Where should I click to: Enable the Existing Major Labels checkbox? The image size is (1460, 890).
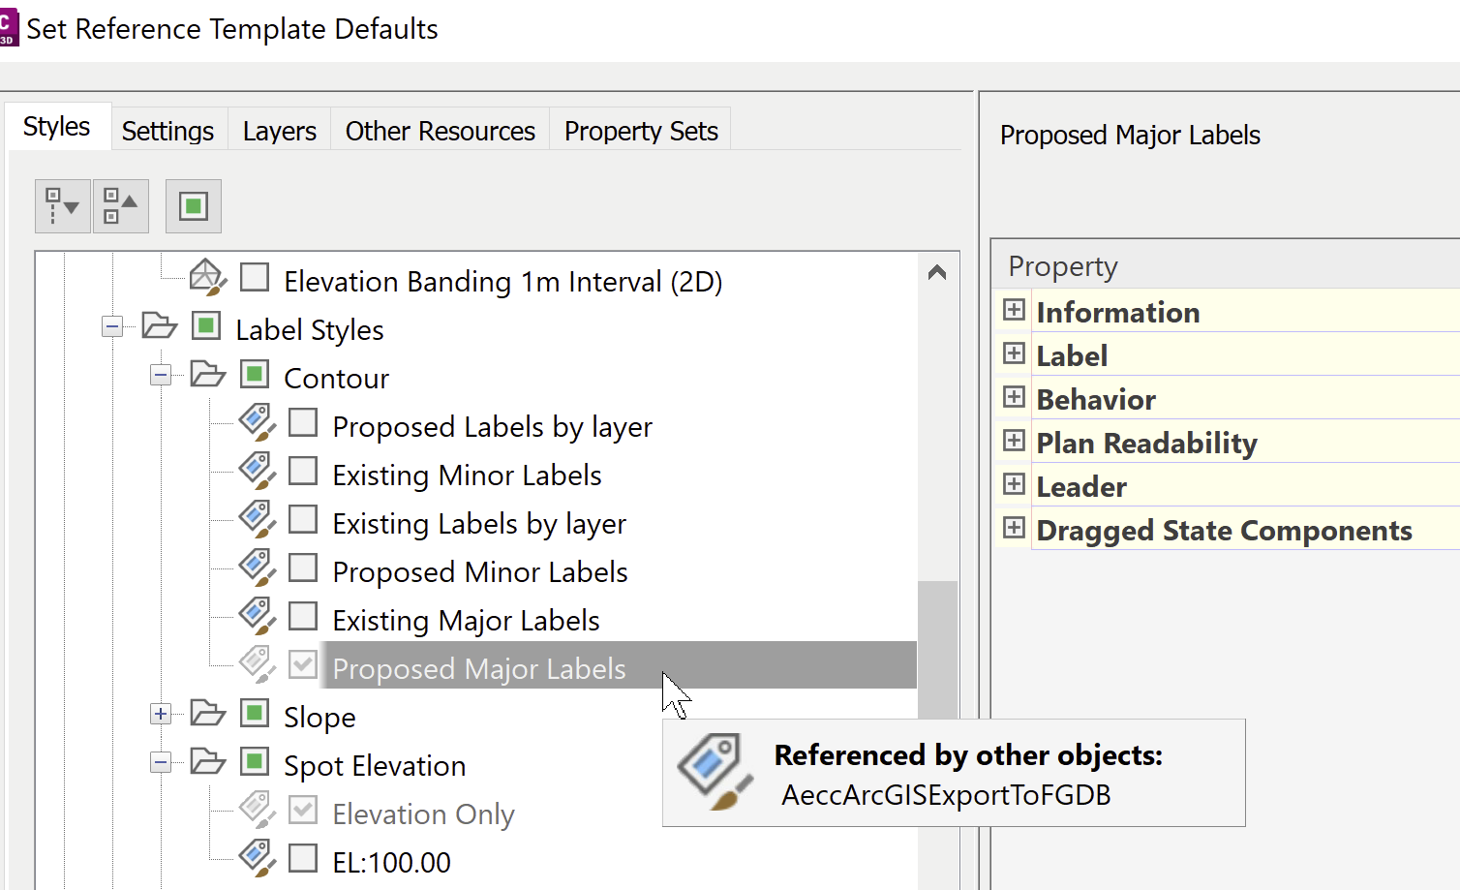point(303,617)
